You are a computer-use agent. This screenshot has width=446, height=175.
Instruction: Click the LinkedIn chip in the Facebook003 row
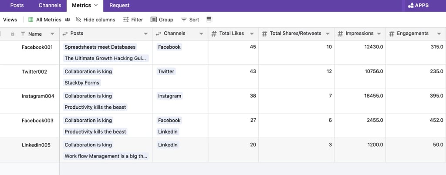coord(168,131)
